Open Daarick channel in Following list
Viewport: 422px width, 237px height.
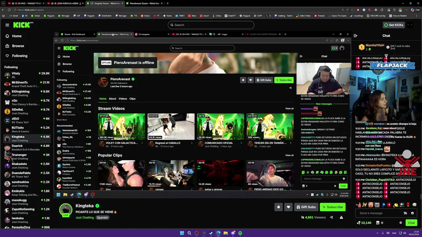pos(27,148)
